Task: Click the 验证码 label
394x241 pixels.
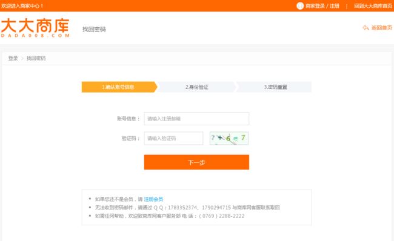Action: [x=131, y=138]
